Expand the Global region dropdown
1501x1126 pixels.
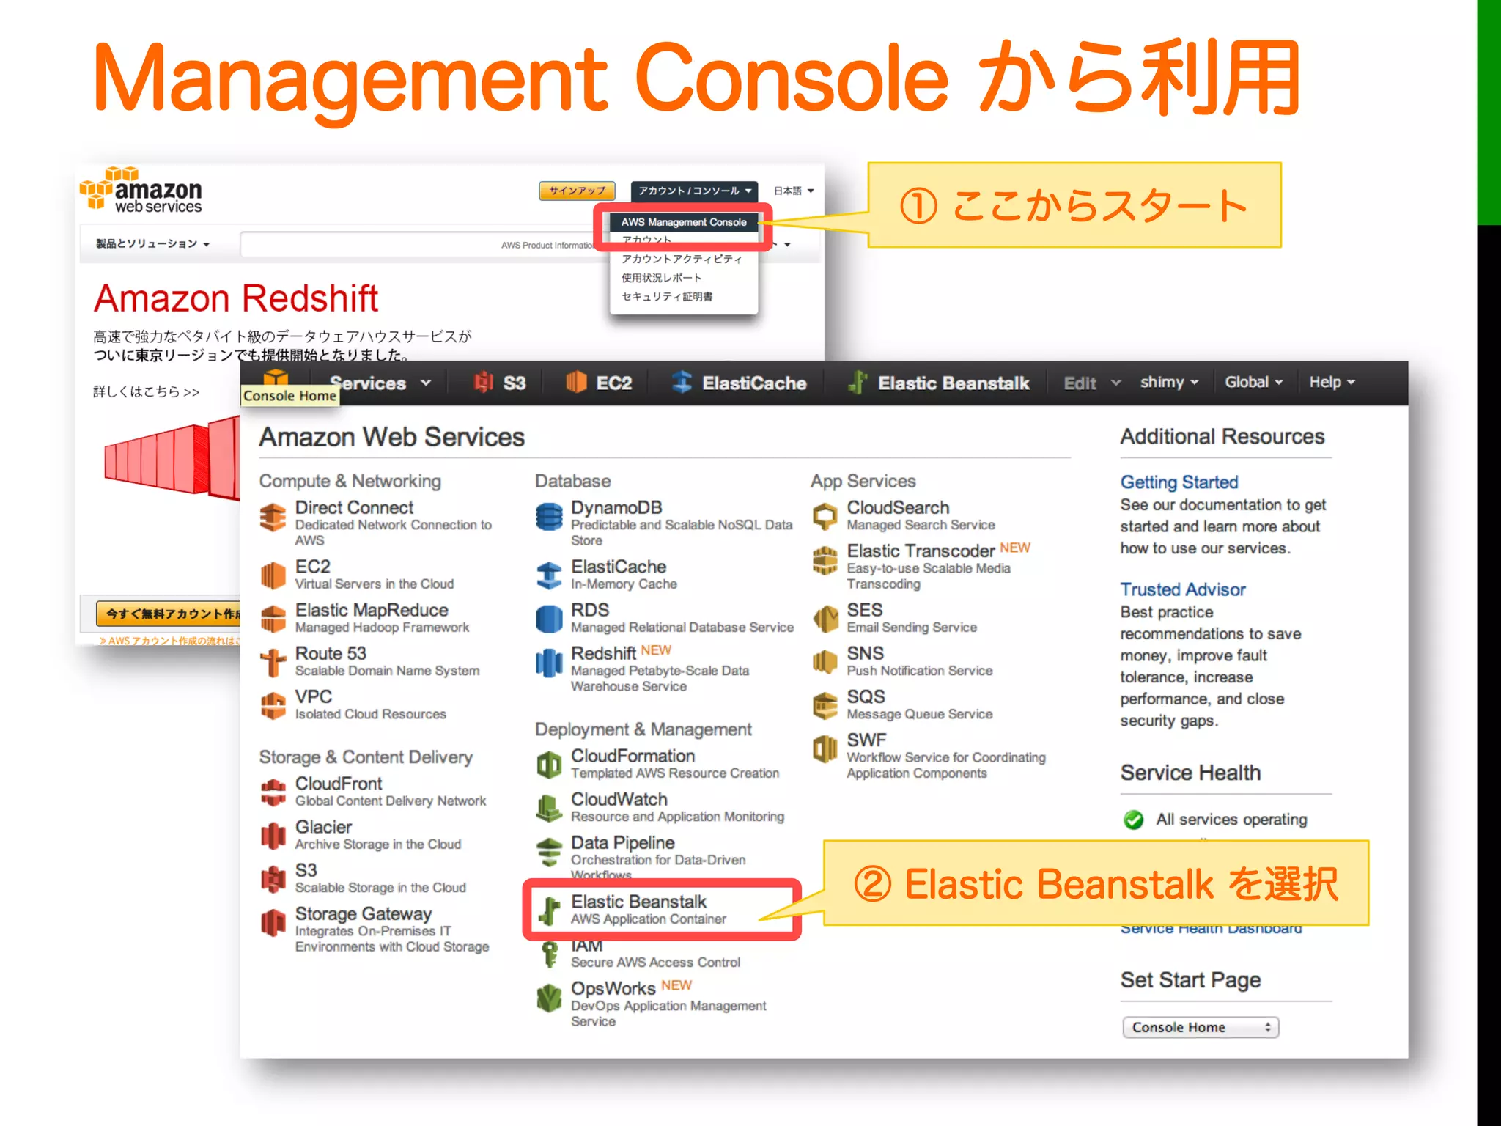point(1253,383)
